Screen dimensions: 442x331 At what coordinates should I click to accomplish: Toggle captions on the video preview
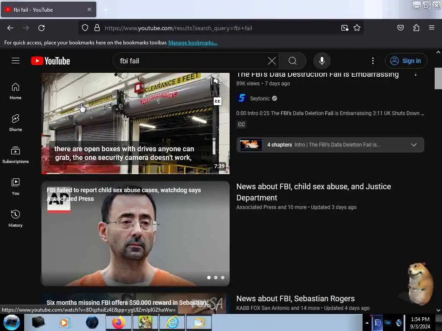pyautogui.click(x=218, y=101)
